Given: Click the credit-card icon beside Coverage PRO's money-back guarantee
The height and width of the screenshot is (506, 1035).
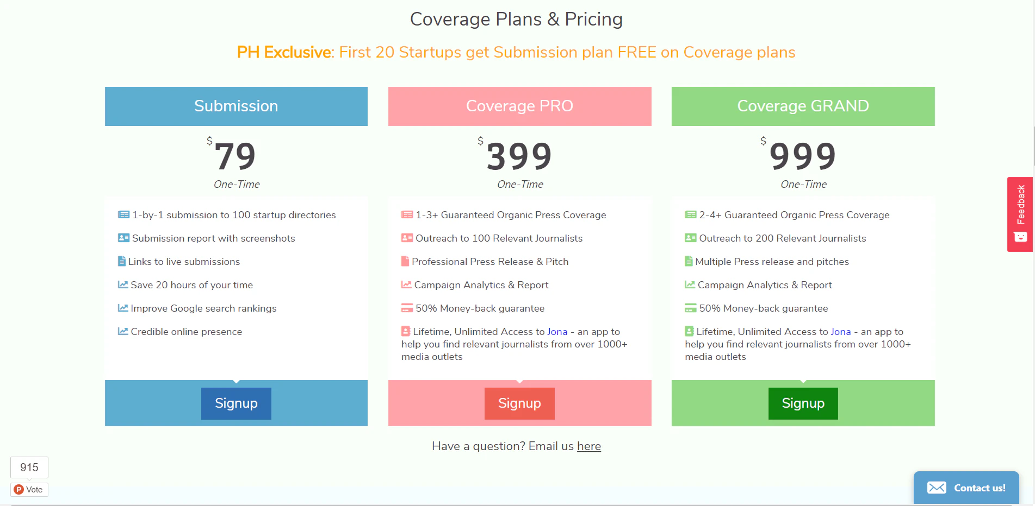Looking at the screenshot, I should click(406, 308).
